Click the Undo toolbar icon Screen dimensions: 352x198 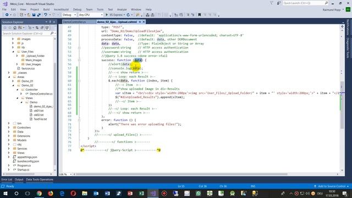(x=46, y=15)
